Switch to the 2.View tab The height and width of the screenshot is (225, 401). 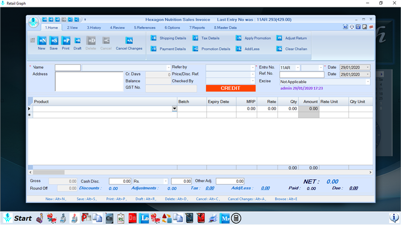(x=73, y=27)
